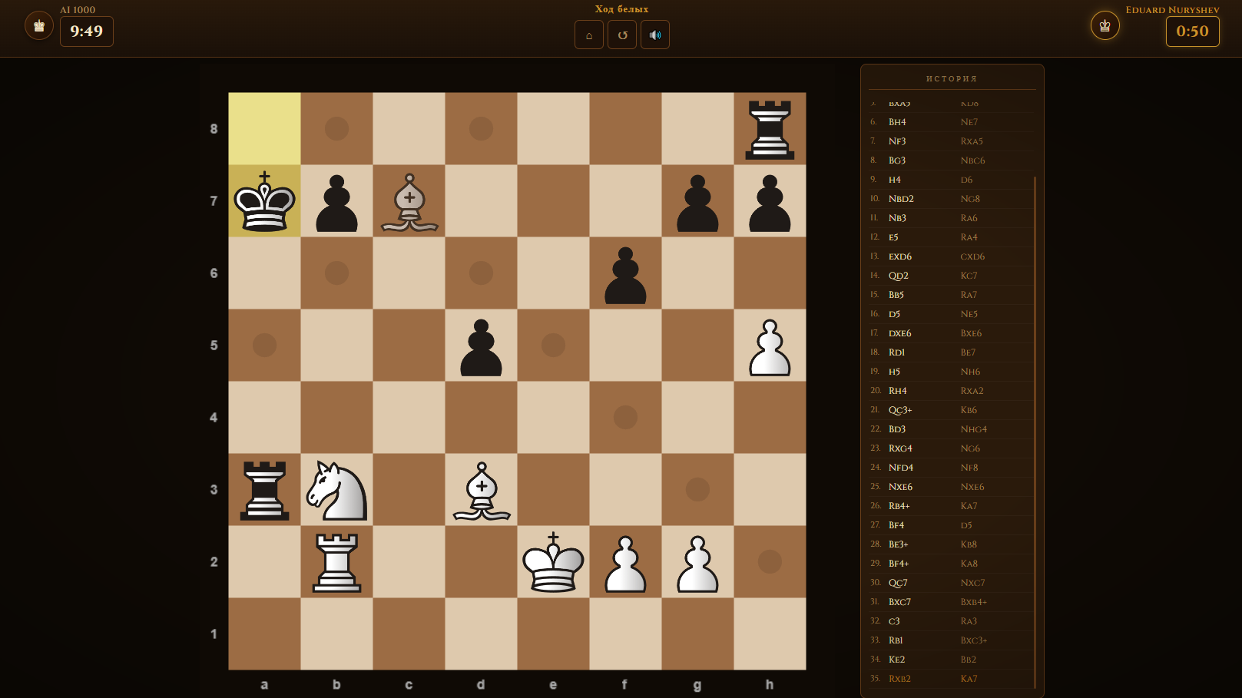
Task: Click move 21 Qc3+ in history
Action: tap(900, 410)
